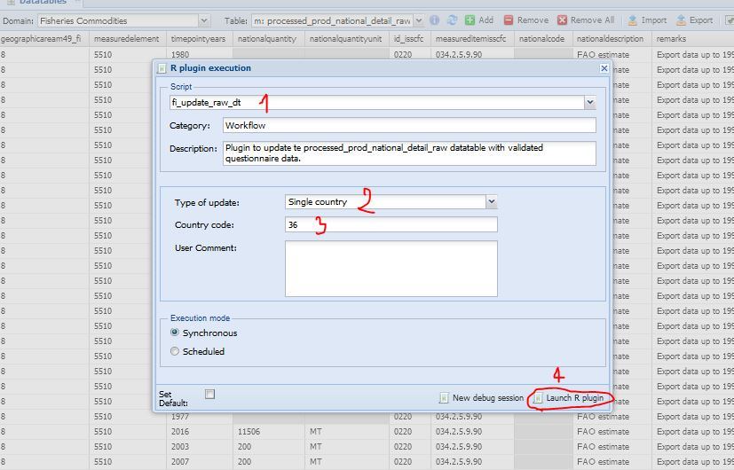734x470 pixels.
Task: Click the refresh table icon
Action: [x=452, y=20]
